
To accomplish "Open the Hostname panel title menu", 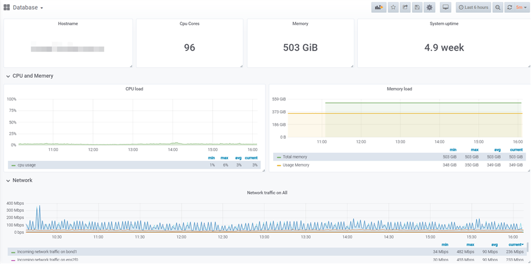I will (x=68, y=24).
